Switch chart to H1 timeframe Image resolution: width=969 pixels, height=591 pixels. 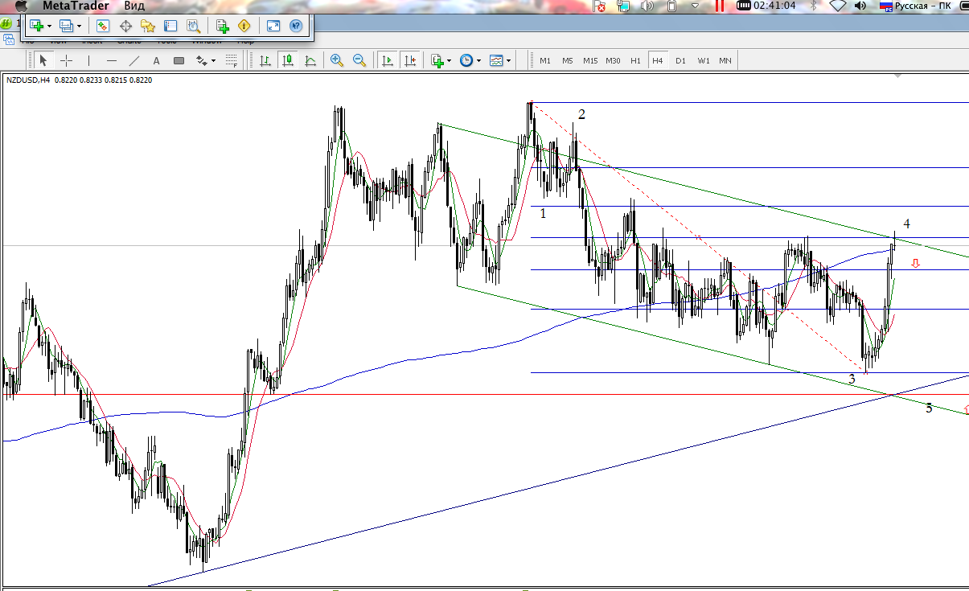coord(635,60)
